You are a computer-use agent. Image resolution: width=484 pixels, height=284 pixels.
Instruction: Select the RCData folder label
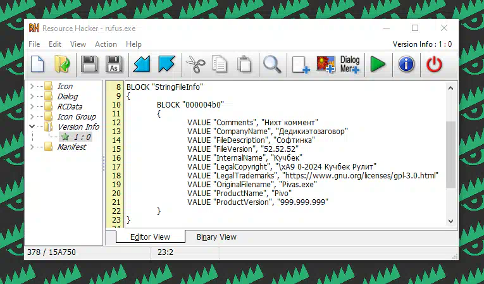[70, 106]
